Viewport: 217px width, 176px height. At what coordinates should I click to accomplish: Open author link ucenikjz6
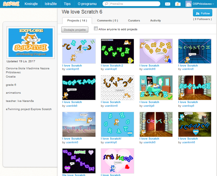point(149,106)
